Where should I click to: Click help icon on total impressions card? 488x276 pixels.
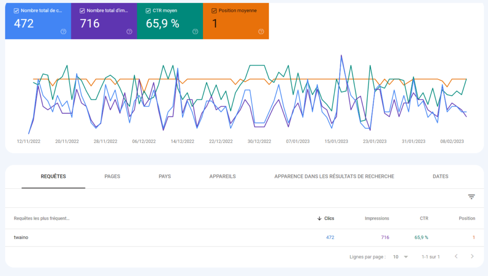tap(129, 31)
